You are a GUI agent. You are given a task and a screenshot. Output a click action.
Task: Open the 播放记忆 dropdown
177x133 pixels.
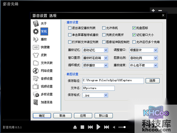(95, 50)
